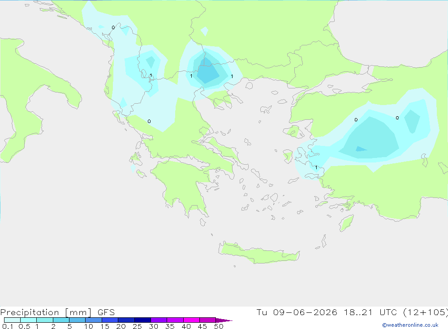Screen dimensions: 448x329
Task: Pick the 1–2 mm legend swatch
Action: [45, 320]
